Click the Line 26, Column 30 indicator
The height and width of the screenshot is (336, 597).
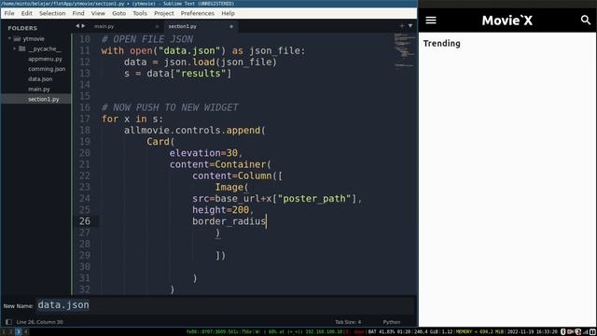coord(39,322)
